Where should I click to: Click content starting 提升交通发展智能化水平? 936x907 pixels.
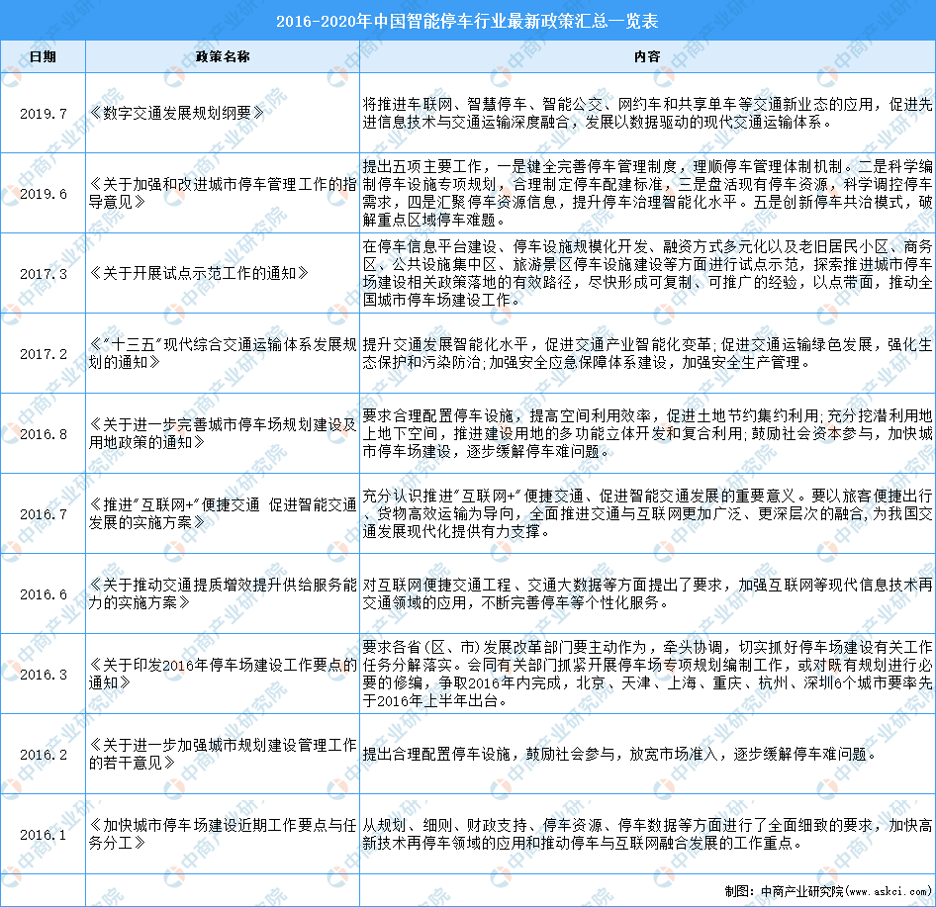(x=647, y=353)
